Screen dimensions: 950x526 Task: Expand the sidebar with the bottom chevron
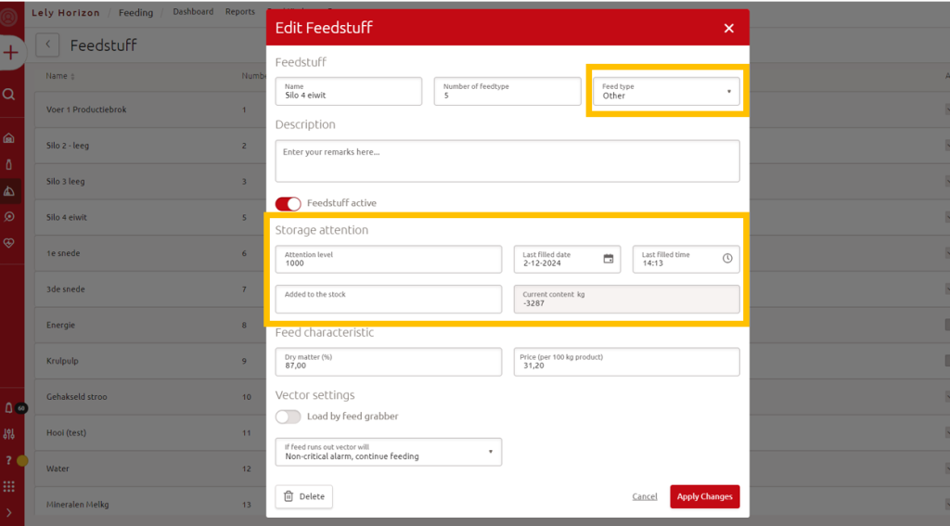(x=9, y=513)
